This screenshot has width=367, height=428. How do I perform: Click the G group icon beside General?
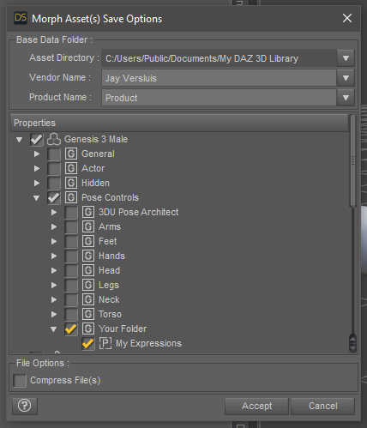71,154
